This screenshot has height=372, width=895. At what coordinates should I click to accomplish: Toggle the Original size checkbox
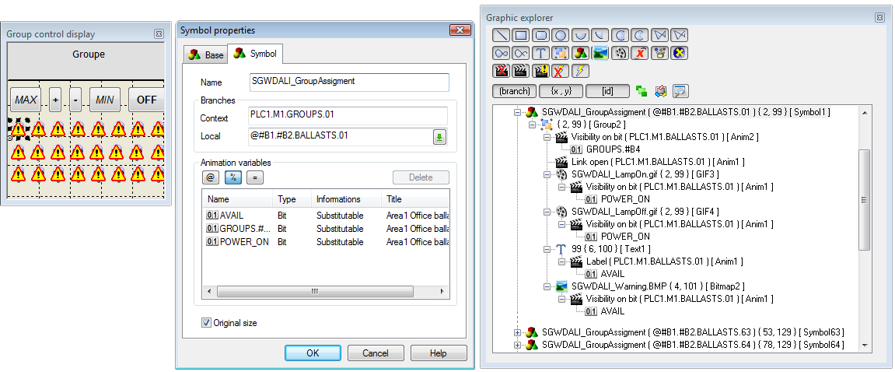click(206, 323)
